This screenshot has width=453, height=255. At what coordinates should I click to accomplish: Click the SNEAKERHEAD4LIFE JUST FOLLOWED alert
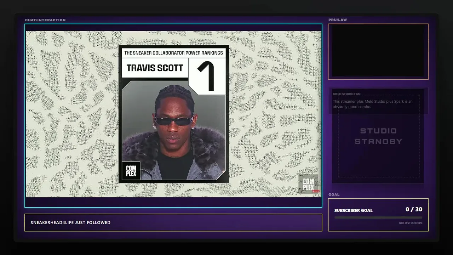[x=173, y=222]
